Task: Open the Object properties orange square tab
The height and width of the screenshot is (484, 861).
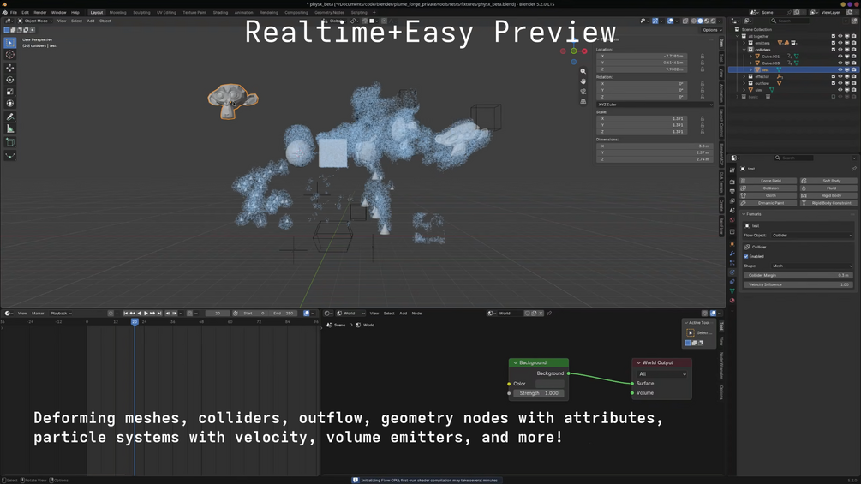Action: [732, 244]
